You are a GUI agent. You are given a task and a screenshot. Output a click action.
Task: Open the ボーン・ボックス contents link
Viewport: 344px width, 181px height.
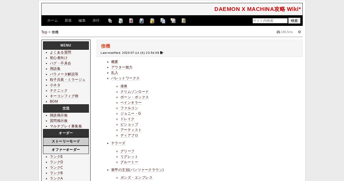click(135, 97)
